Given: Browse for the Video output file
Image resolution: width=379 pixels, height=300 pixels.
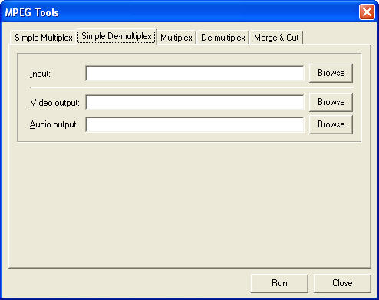Looking at the screenshot, I should [x=331, y=102].
